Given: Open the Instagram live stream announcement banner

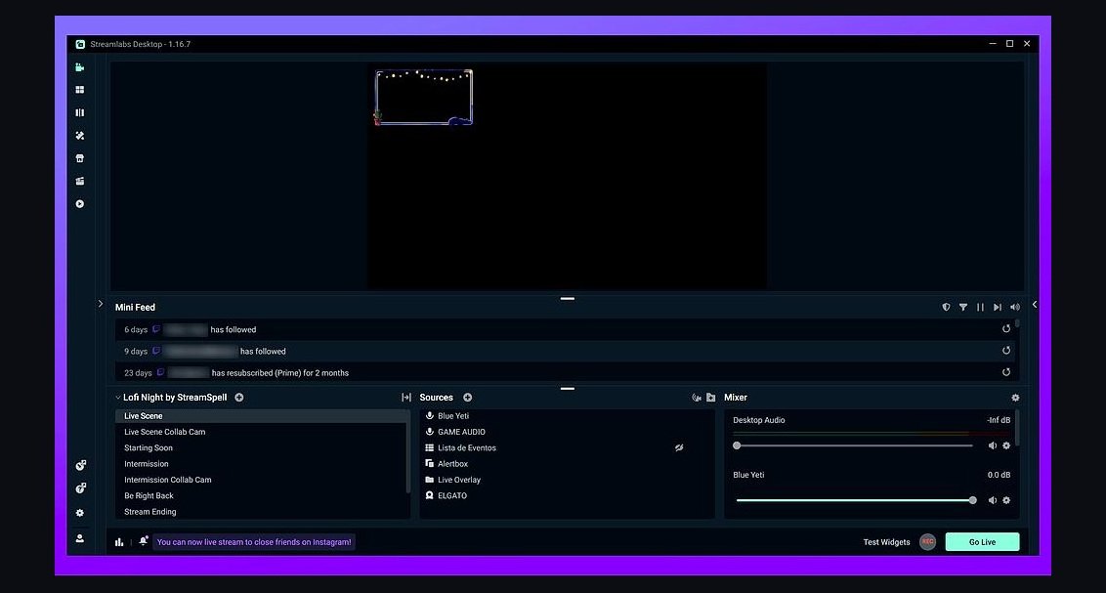Looking at the screenshot, I should pos(254,542).
